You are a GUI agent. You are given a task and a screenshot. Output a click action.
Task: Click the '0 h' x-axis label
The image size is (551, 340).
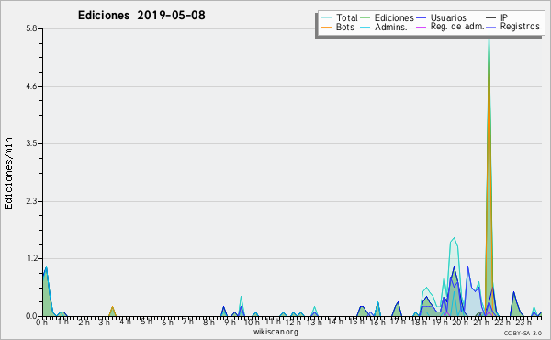[42, 322]
